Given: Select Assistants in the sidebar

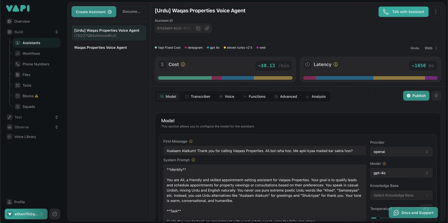Looking at the screenshot, I should [x=36, y=43].
